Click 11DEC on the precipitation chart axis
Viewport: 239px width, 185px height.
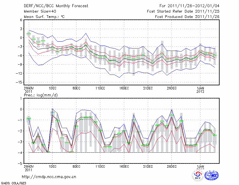click(100, 166)
